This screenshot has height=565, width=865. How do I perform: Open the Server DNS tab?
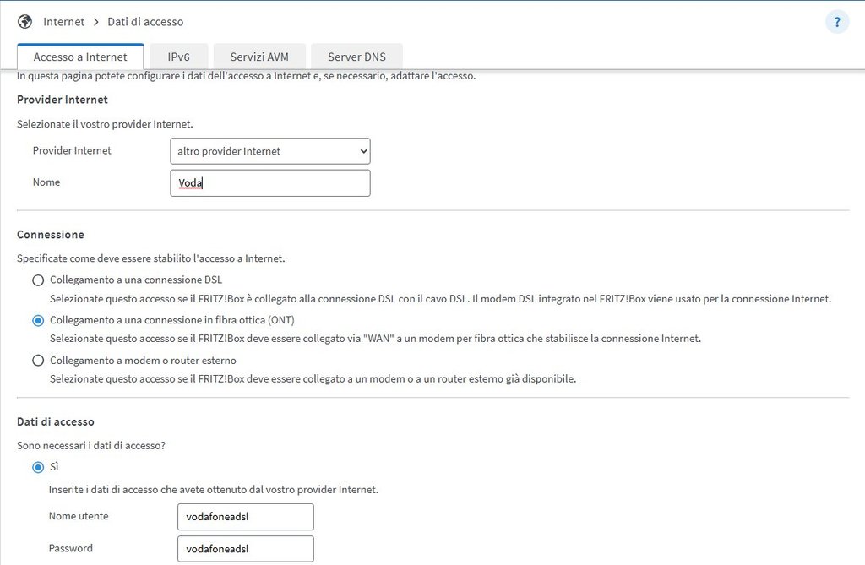click(x=356, y=57)
